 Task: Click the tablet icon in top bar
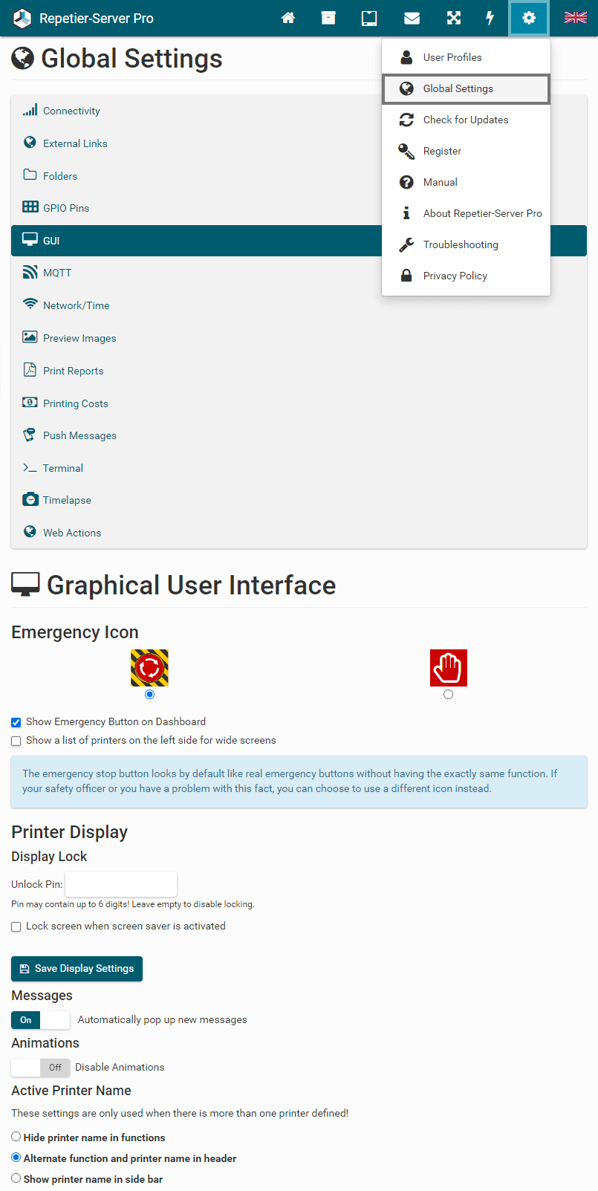tap(369, 19)
